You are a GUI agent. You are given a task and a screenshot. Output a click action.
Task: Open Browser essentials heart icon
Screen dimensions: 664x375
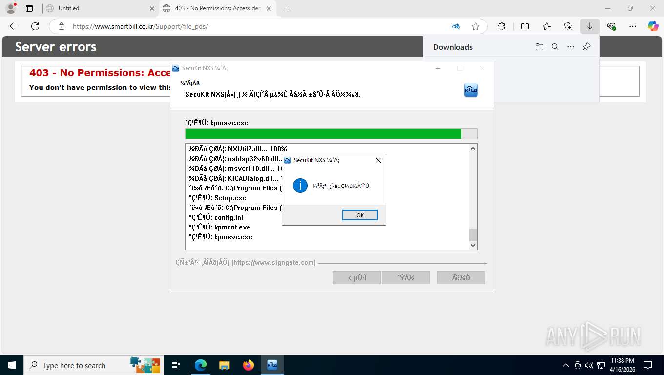(x=611, y=26)
